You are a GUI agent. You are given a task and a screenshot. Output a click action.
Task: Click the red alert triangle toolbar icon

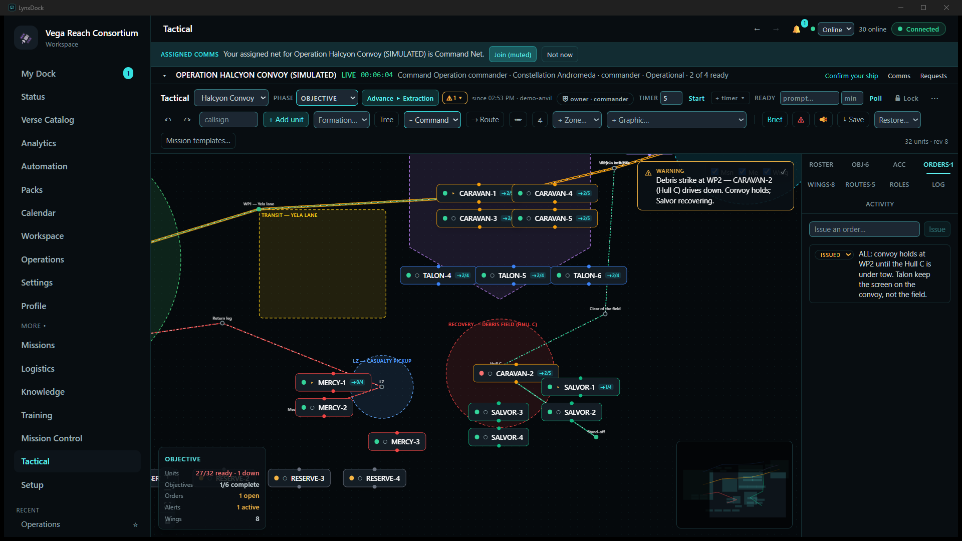(x=801, y=120)
